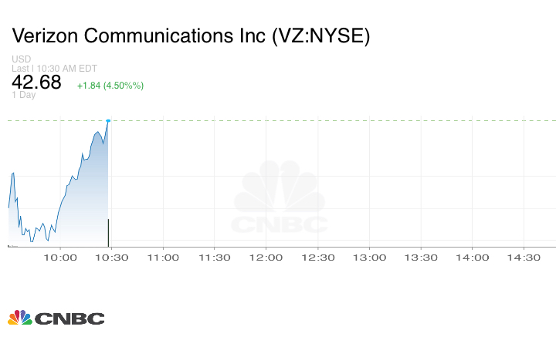The width and height of the screenshot is (556, 347).
Task: Click the 14:30 time axis label
Action: 523,258
